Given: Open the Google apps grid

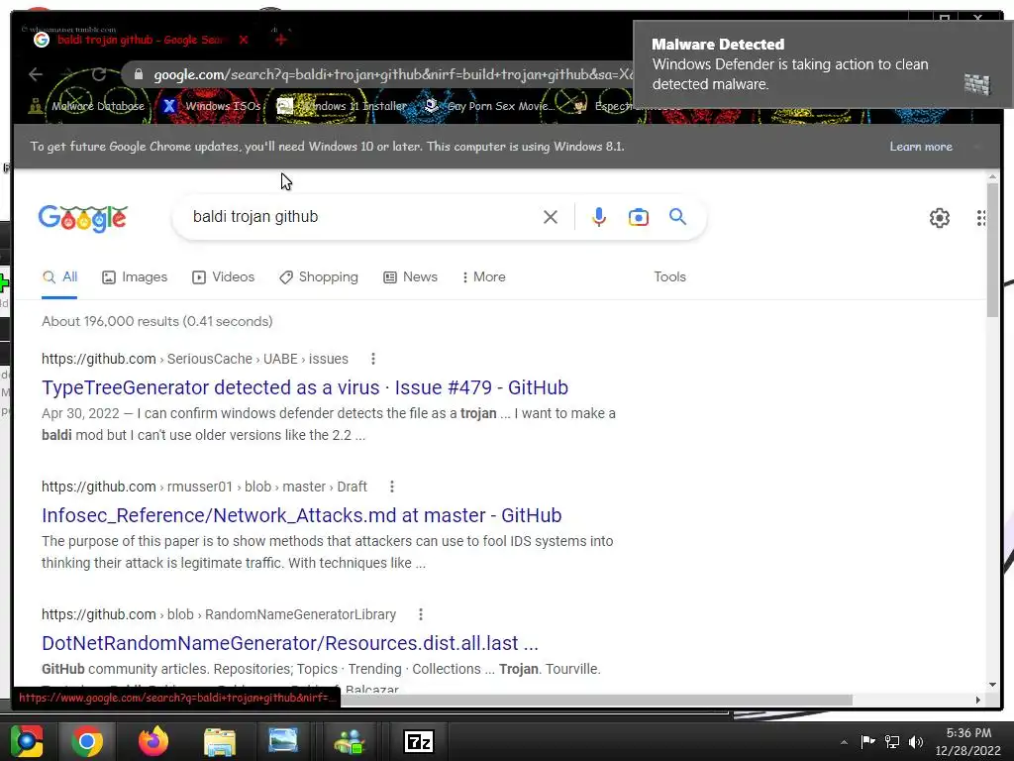Looking at the screenshot, I should point(981,217).
